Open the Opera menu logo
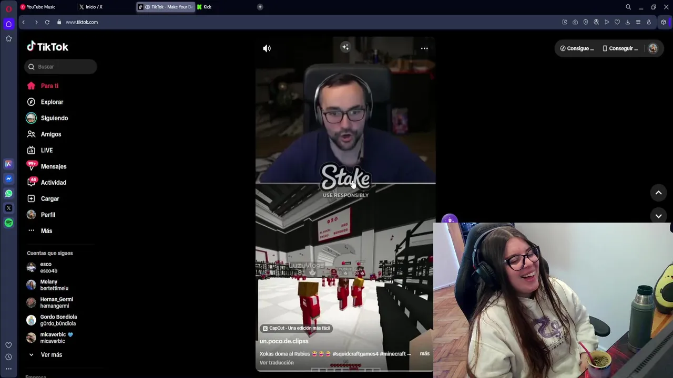The image size is (673, 378). (8, 8)
